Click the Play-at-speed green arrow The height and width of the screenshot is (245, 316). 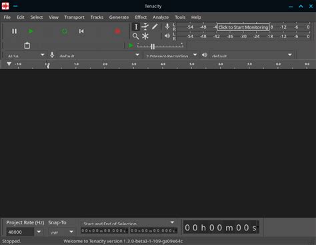pyautogui.click(x=131, y=45)
